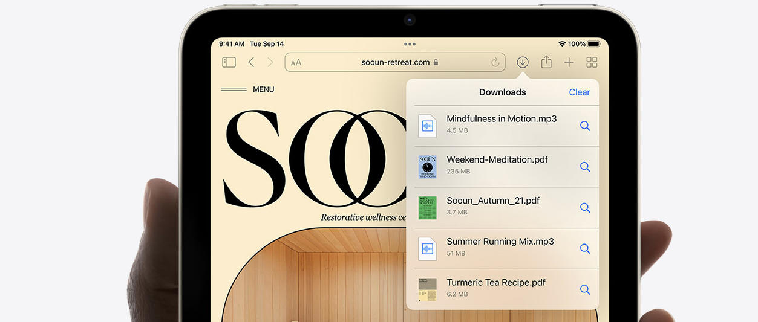
Task: Reveal Weekend-Meditation.pdf with magnifier icon
Action: (x=585, y=167)
